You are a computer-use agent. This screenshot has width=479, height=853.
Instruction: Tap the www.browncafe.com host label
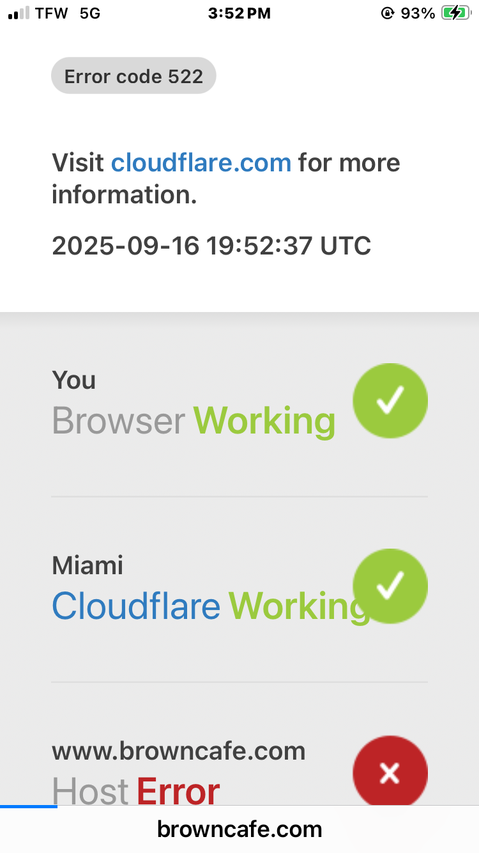point(178,751)
